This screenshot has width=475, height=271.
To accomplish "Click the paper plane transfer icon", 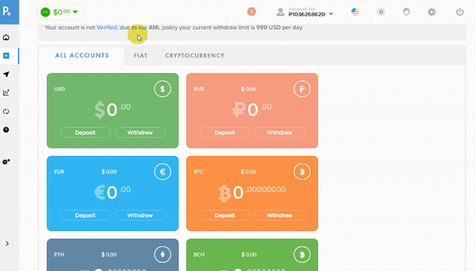I will (x=6, y=75).
